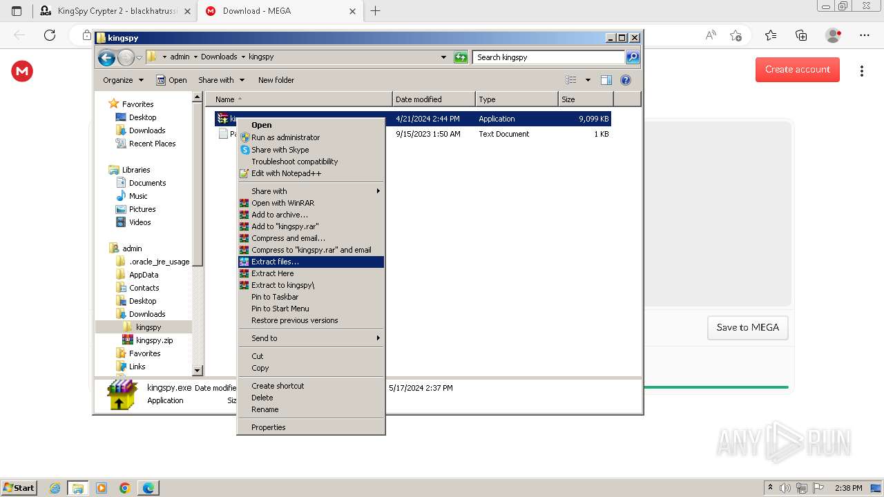Click the green refresh button beside address bar
The image size is (884, 497).
(x=461, y=57)
